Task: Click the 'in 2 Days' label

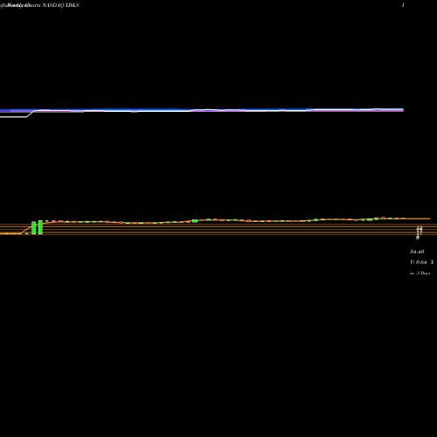Action: 420,273
